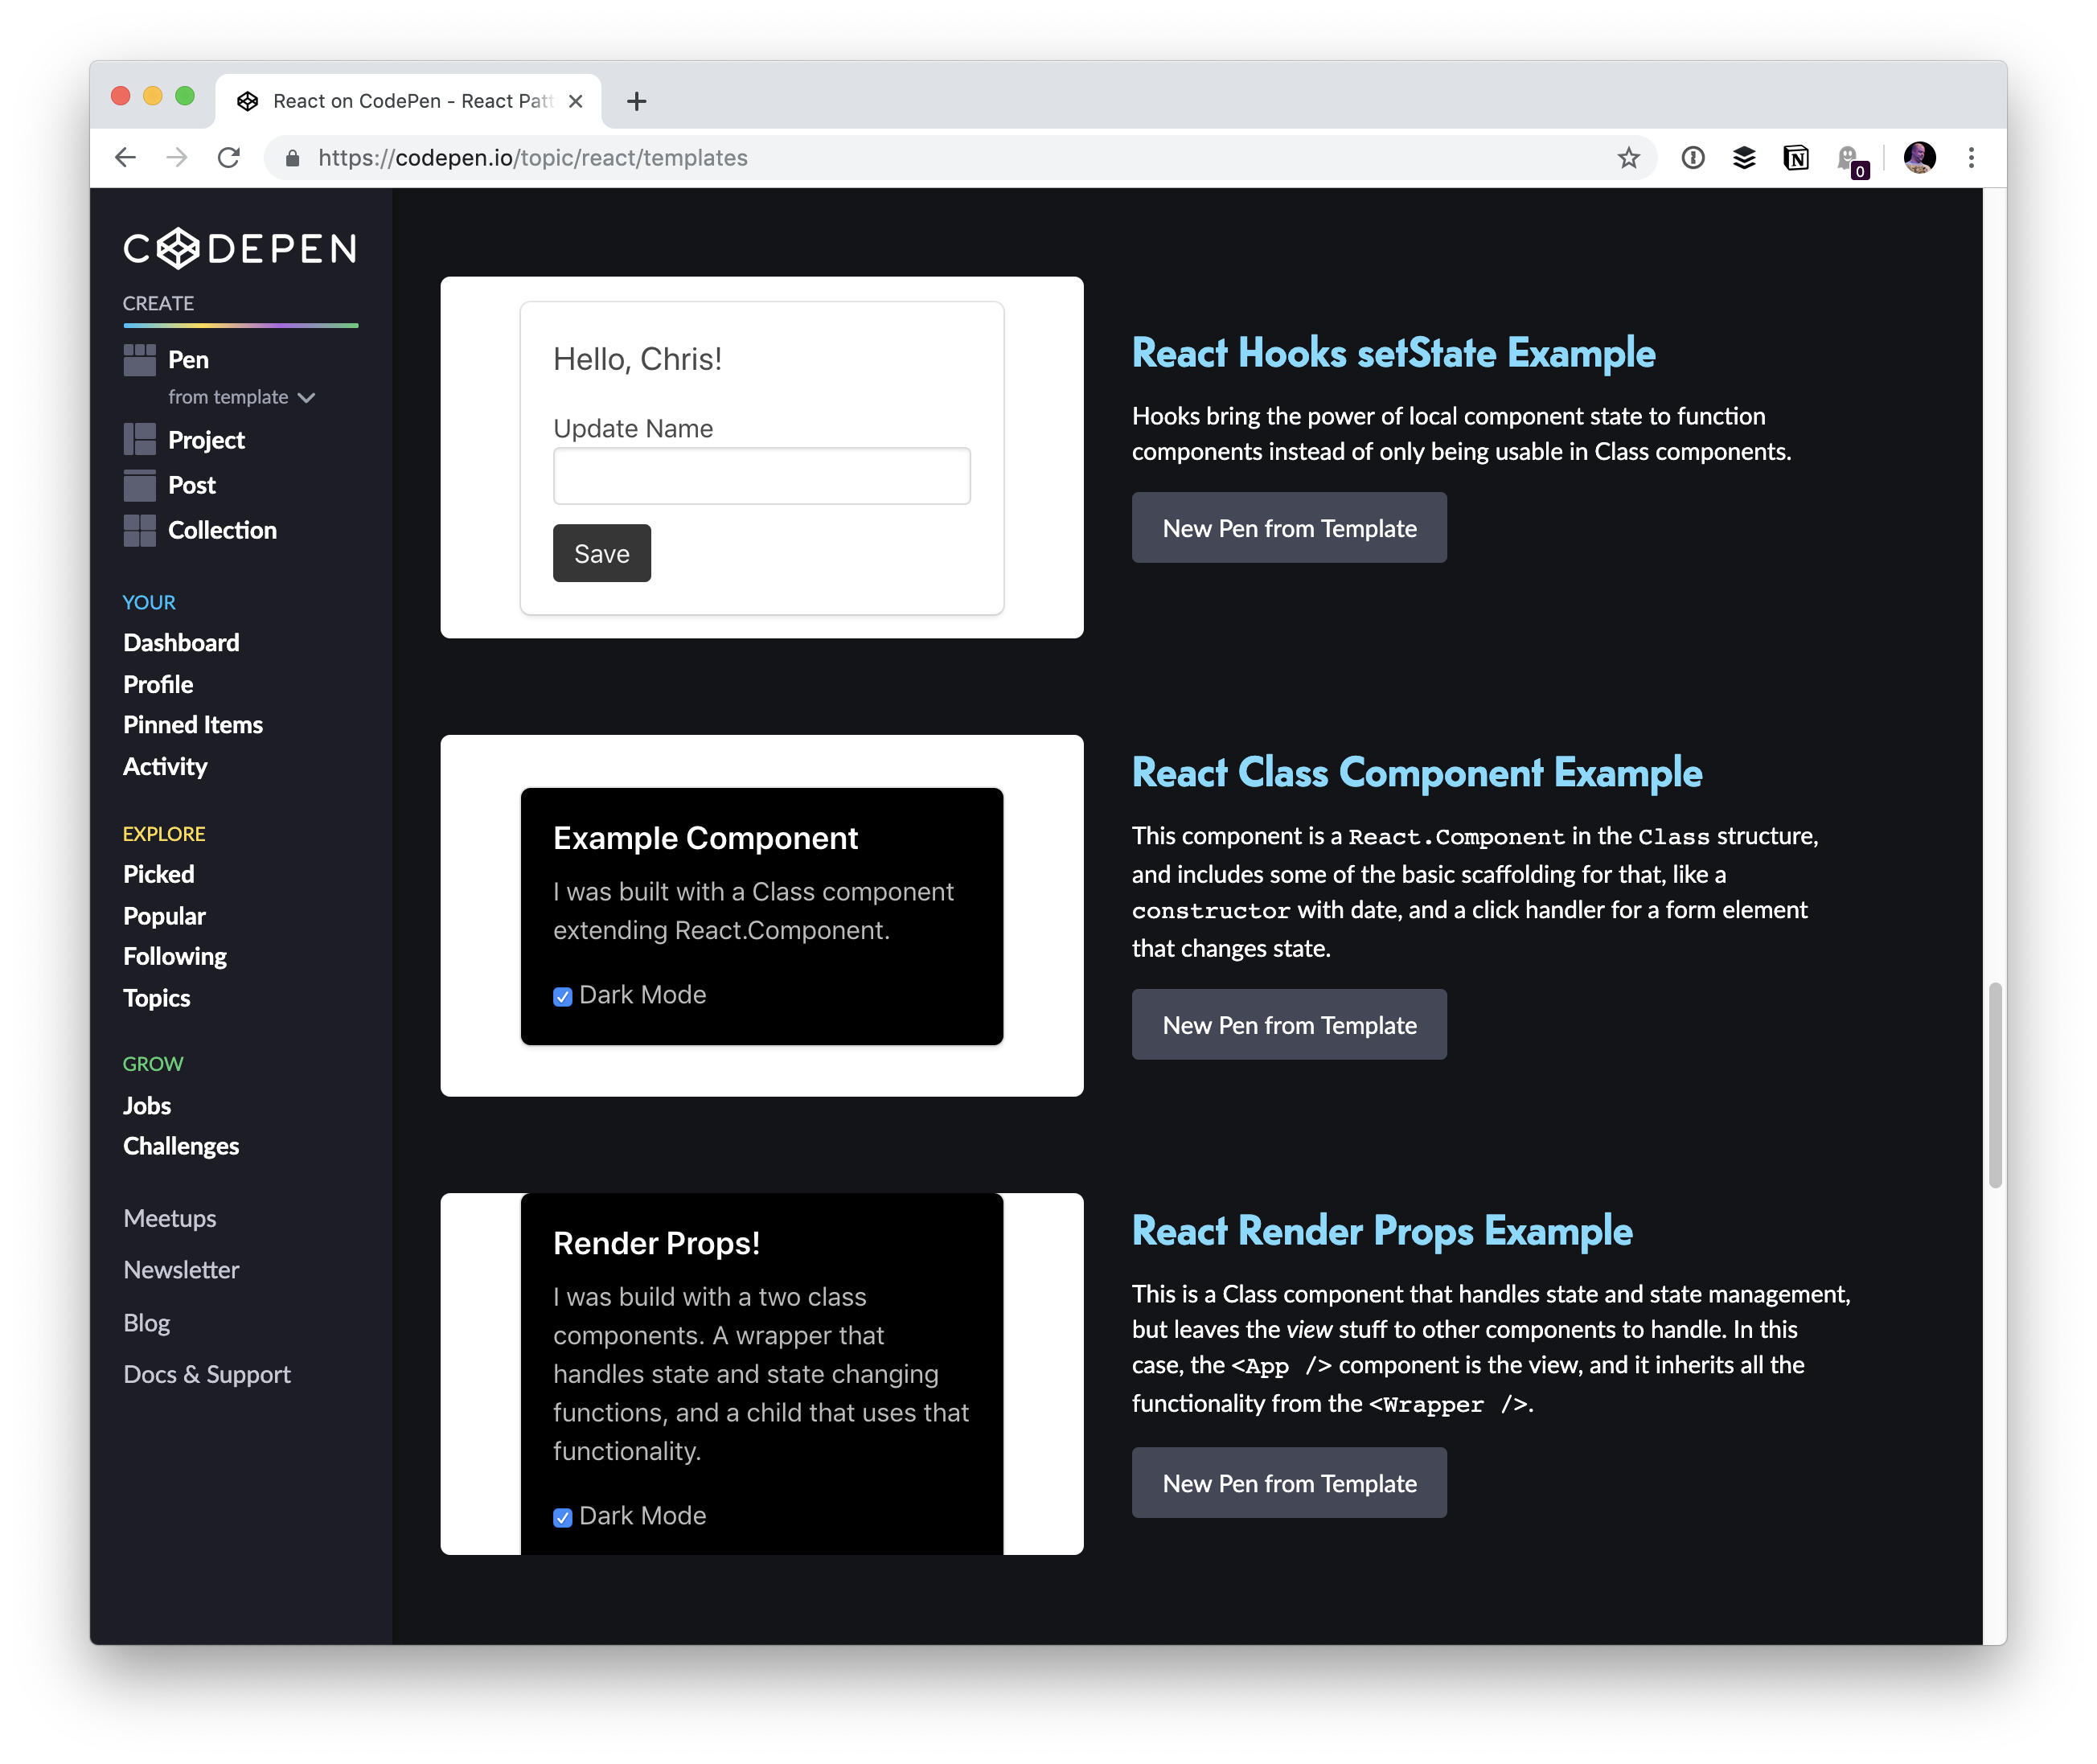The height and width of the screenshot is (1764, 2097).
Task: Expand the 'from template' dropdown
Action: point(241,397)
